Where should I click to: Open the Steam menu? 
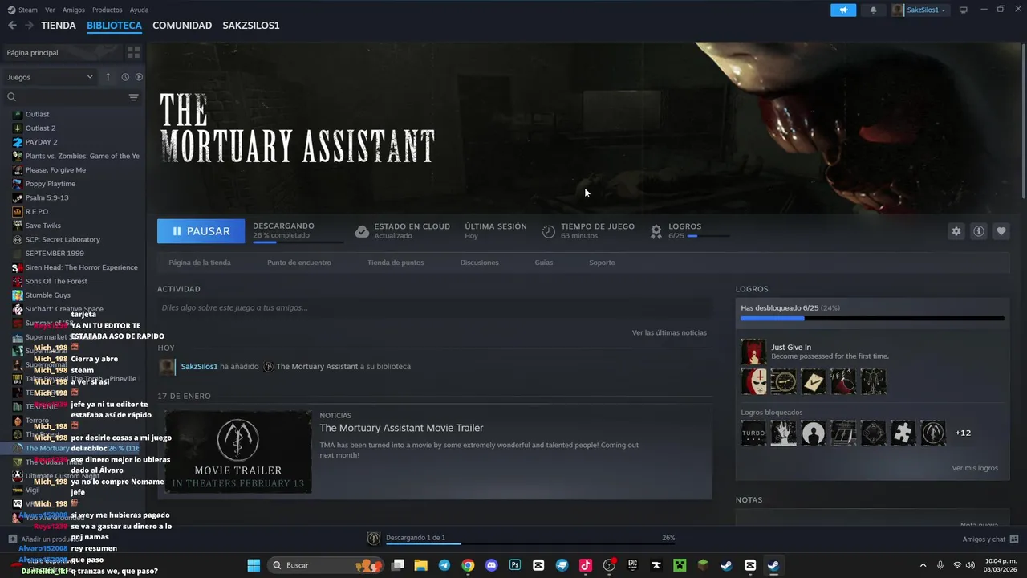pos(27,10)
